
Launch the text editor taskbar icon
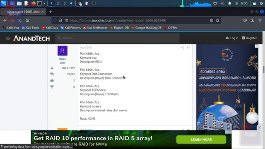click(x=26, y=3)
